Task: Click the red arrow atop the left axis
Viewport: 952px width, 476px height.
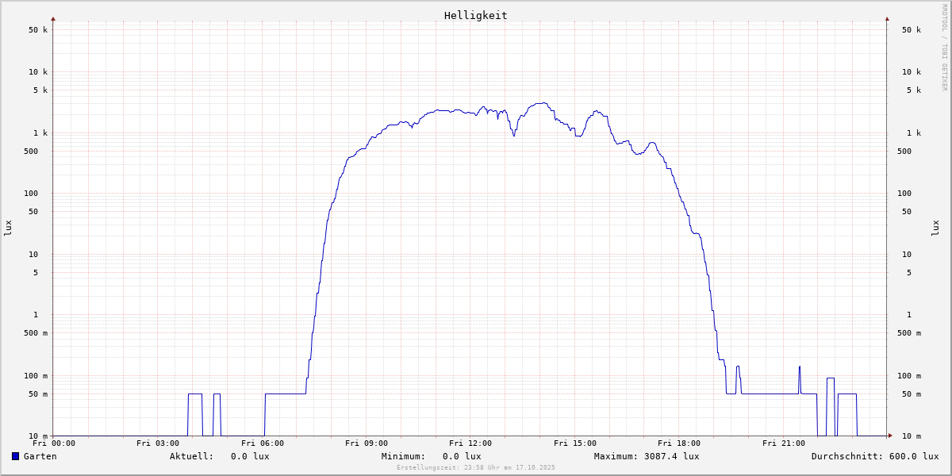Action: 53,18
